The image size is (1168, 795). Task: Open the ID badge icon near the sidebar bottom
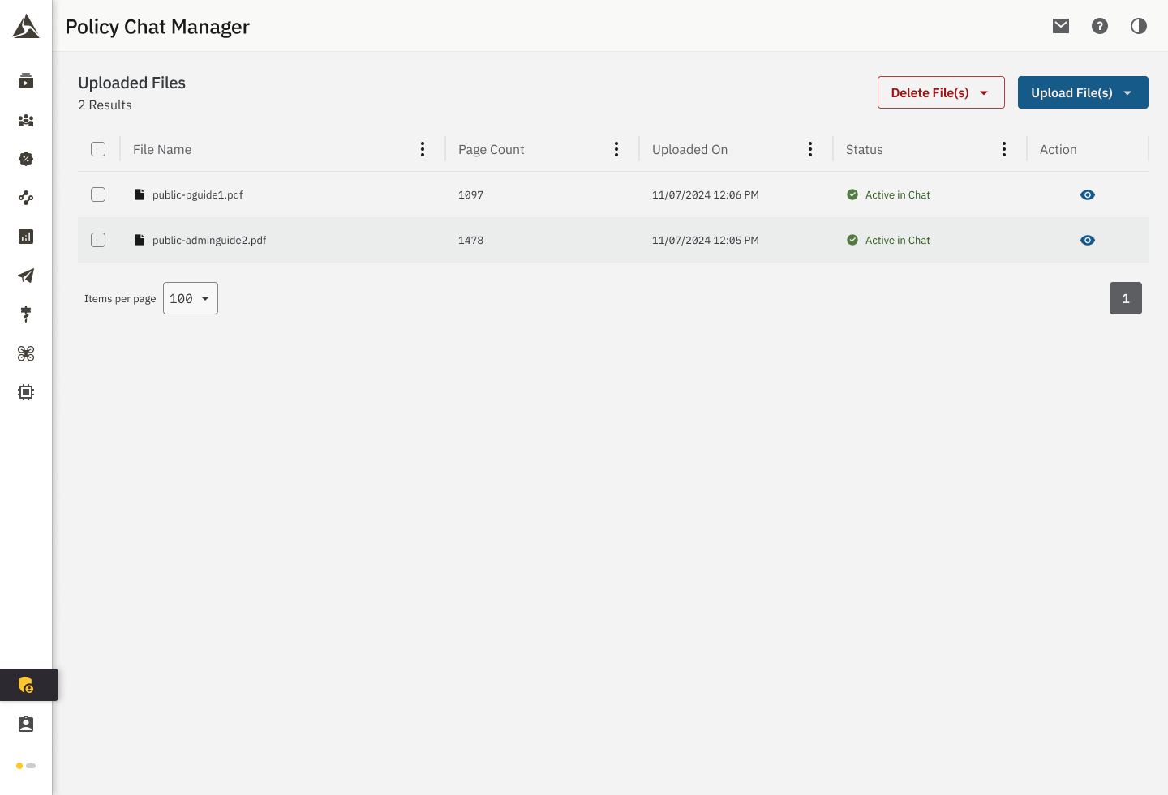pyautogui.click(x=25, y=724)
